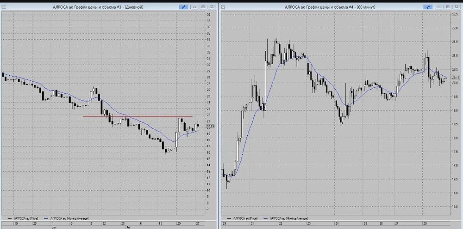Maximize the 60-minute chart window
463x229 pixels.
[448, 7]
